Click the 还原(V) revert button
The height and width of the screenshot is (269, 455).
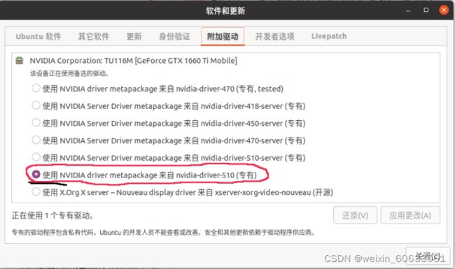tap(355, 215)
